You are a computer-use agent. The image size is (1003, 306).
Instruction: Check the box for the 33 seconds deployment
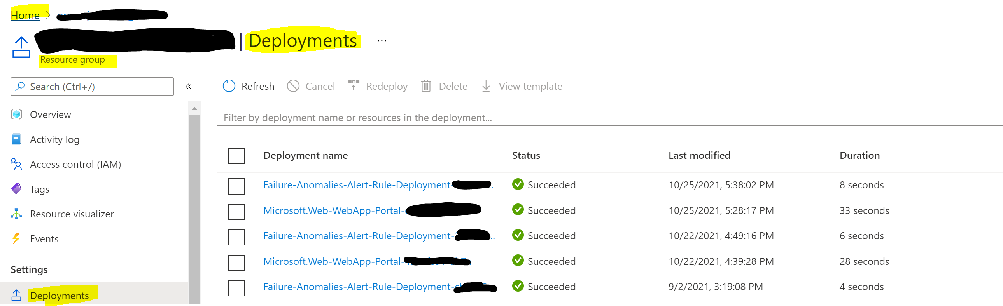click(x=236, y=212)
